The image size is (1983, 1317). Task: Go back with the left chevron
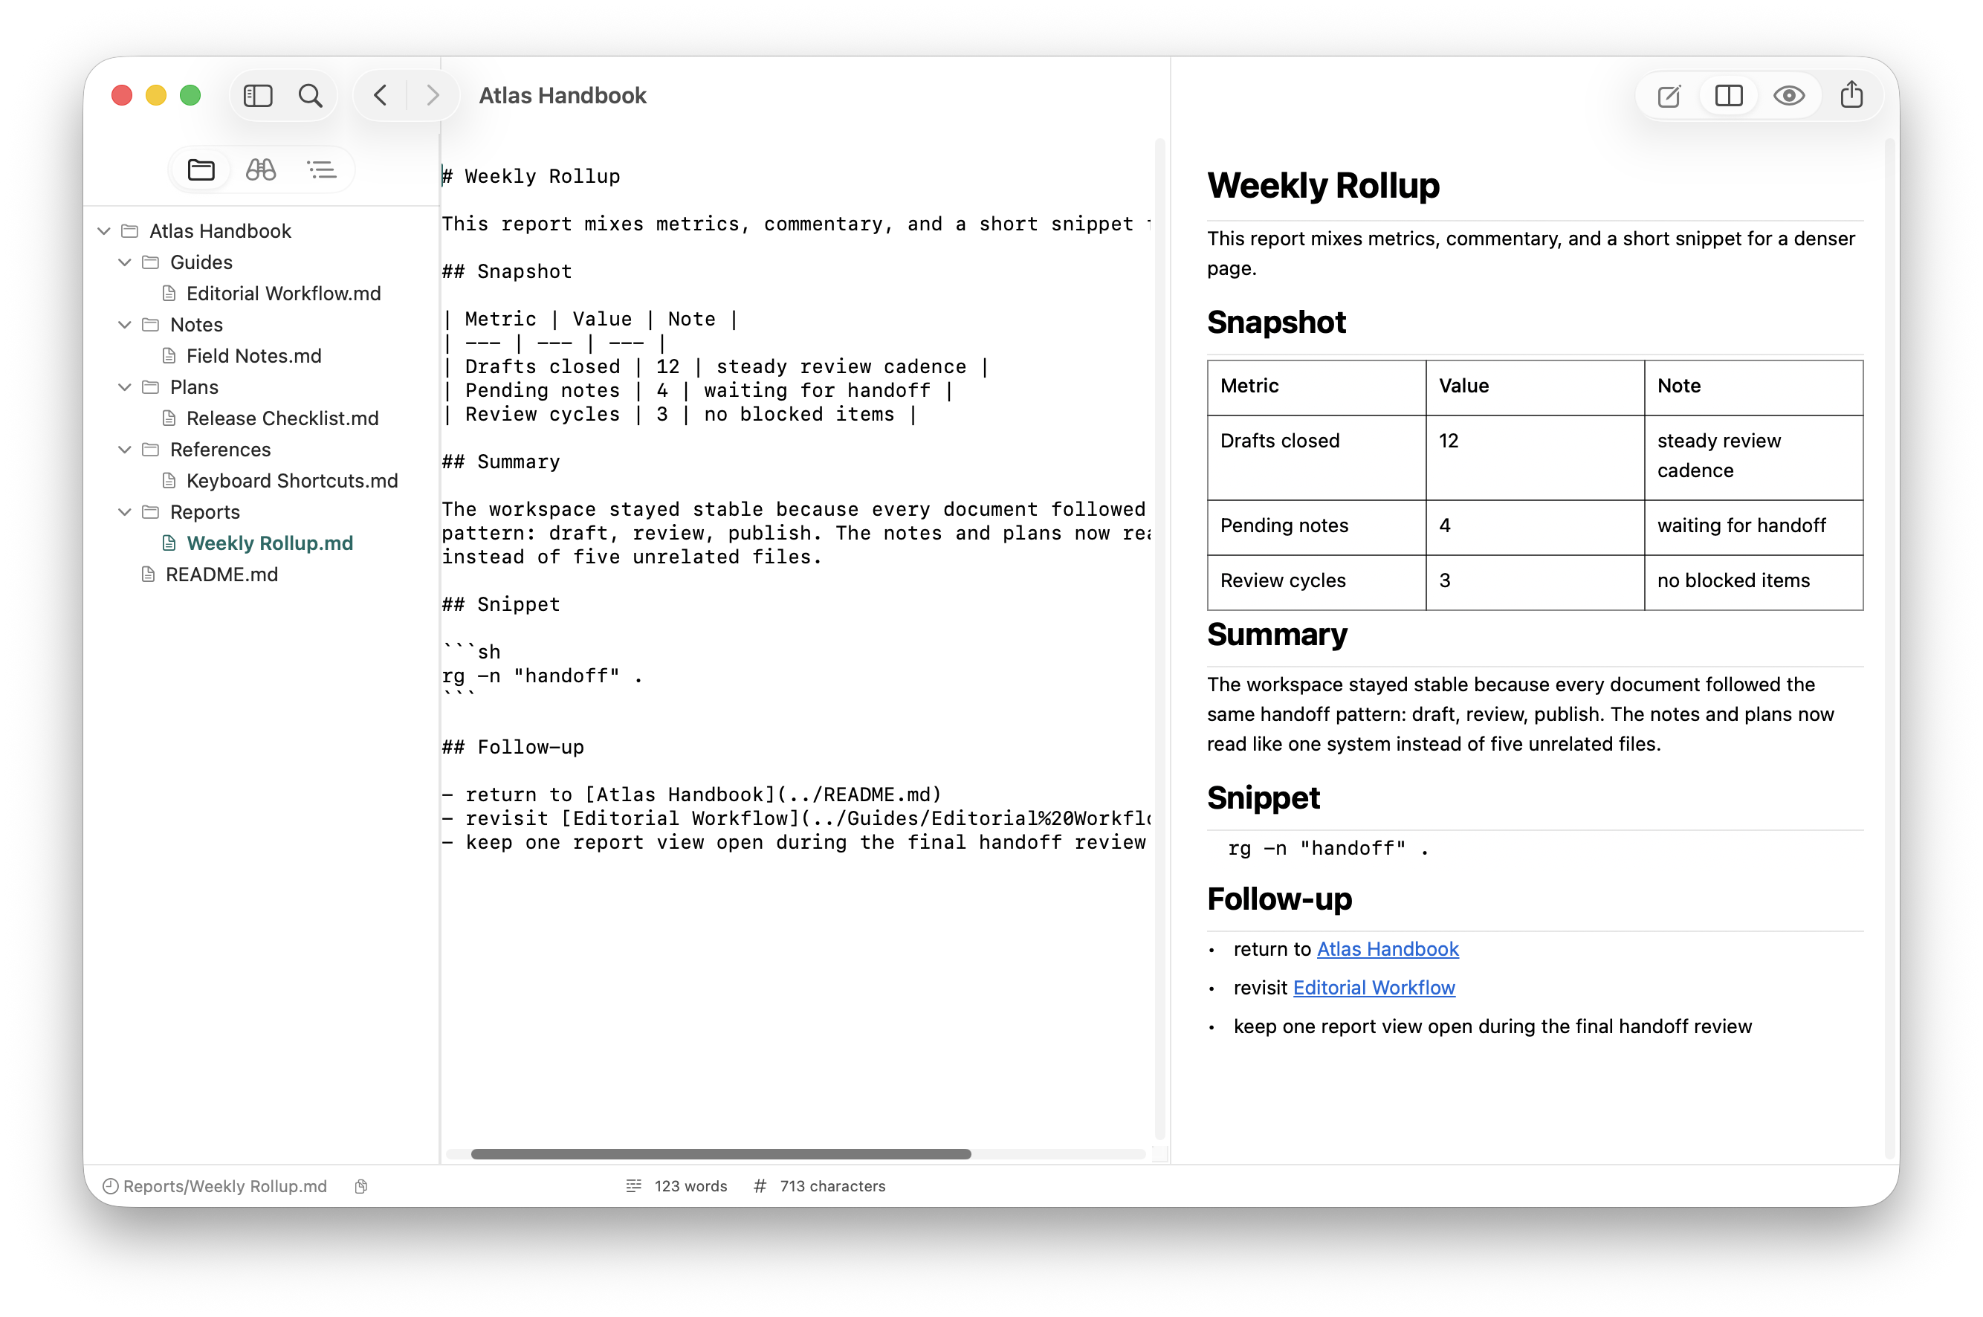point(381,96)
